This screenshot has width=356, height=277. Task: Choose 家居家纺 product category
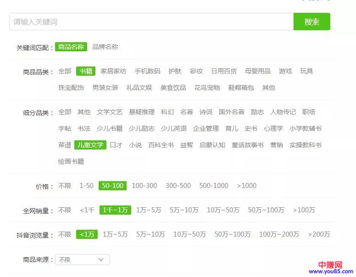pos(113,71)
